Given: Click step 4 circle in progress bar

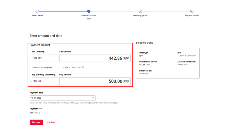Looking at the screenshot, I should (192, 11).
